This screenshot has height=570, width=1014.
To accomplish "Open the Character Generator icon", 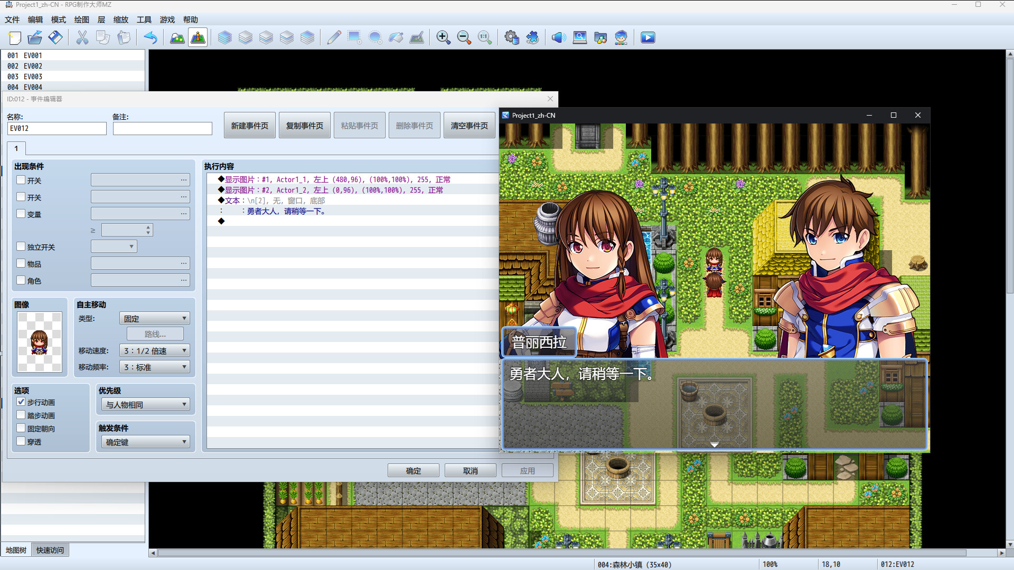I will pos(621,37).
